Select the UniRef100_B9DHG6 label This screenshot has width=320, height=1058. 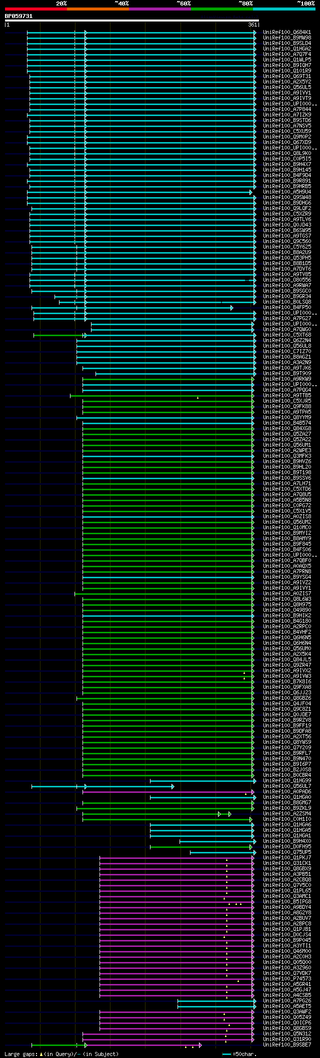(x=287, y=203)
